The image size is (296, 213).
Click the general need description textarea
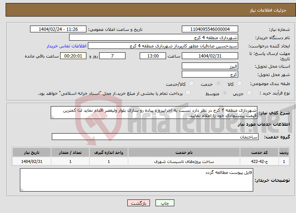click(154, 113)
